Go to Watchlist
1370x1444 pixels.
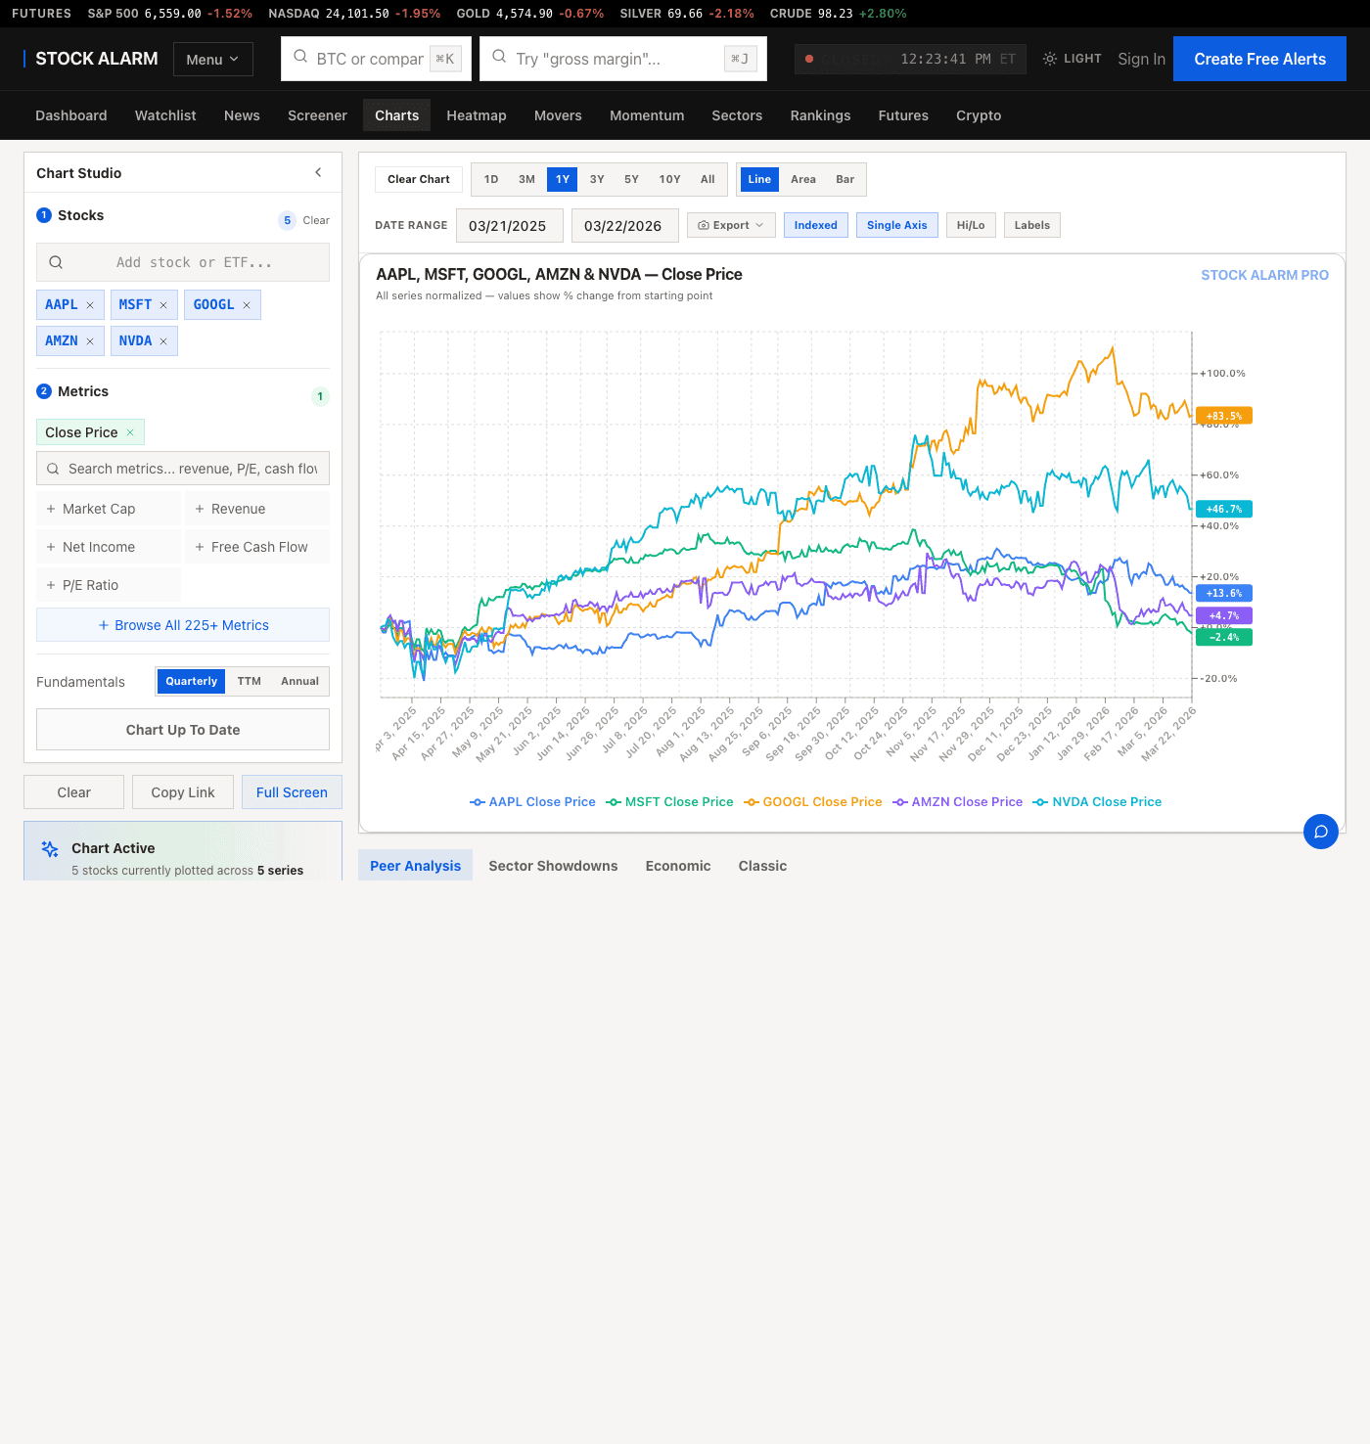(165, 115)
